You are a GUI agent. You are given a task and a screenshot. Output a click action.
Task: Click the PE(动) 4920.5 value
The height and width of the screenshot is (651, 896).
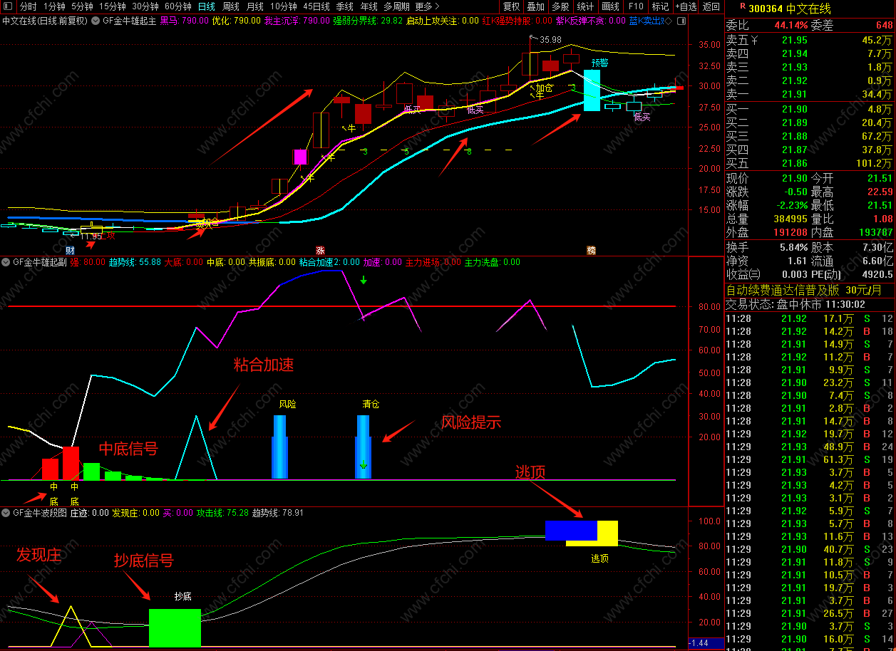(876, 274)
